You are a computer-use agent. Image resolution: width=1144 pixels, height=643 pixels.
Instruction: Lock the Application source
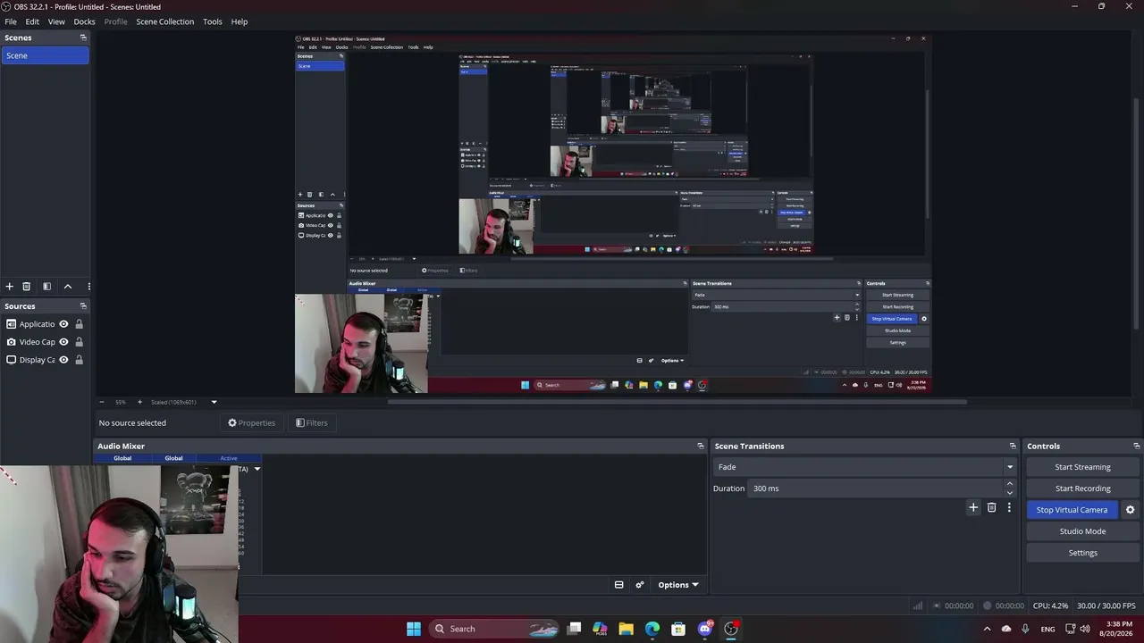pos(79,324)
